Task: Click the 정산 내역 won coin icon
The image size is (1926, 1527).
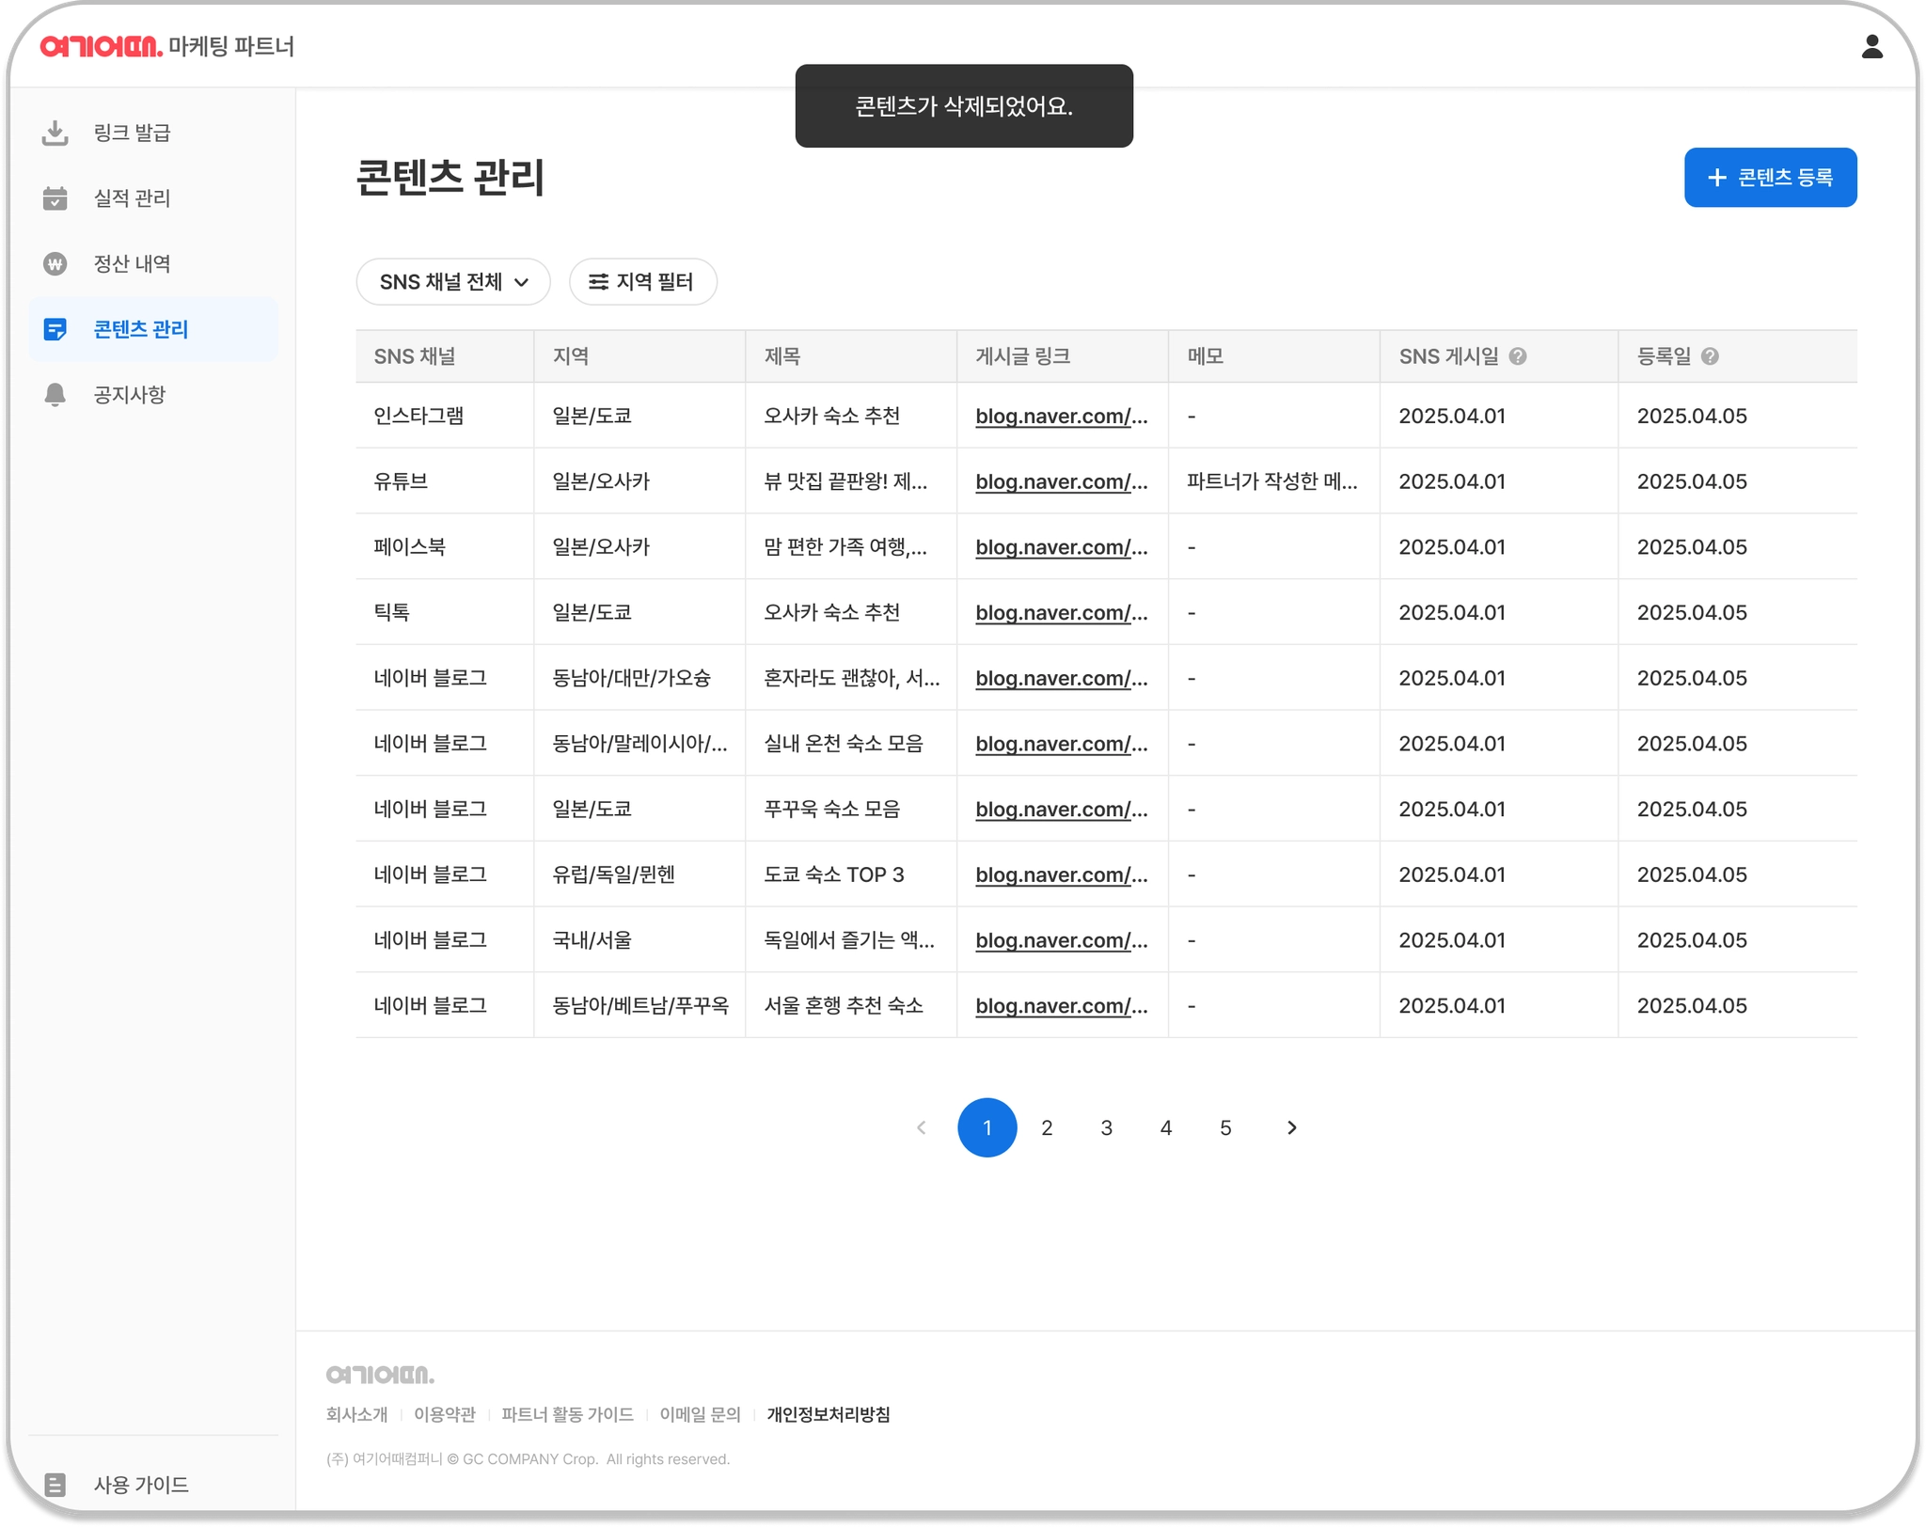Action: tap(55, 264)
